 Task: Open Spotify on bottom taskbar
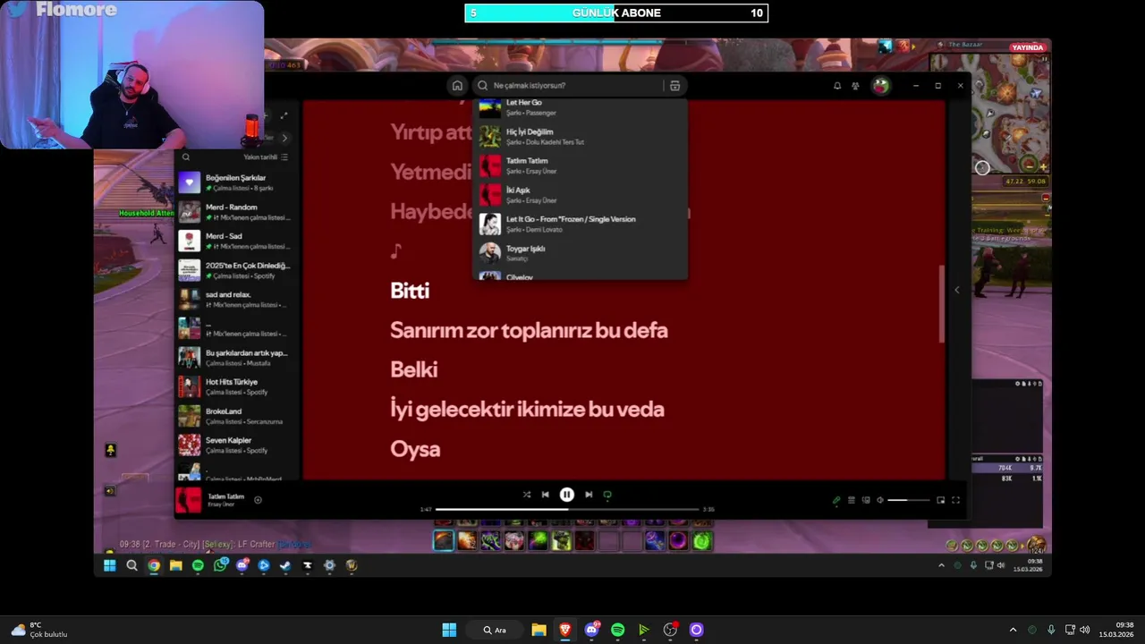[x=617, y=630]
